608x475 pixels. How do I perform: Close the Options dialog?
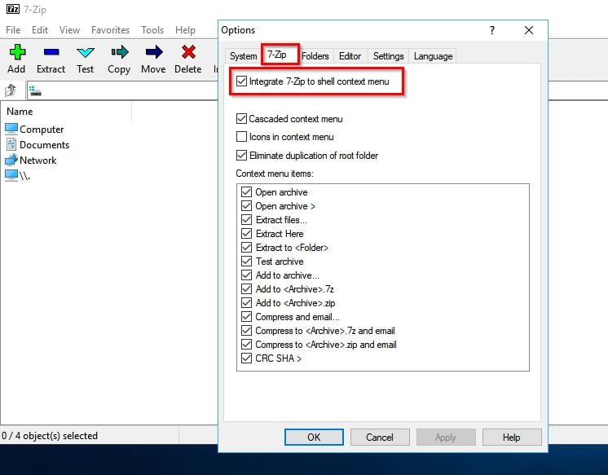click(x=528, y=30)
